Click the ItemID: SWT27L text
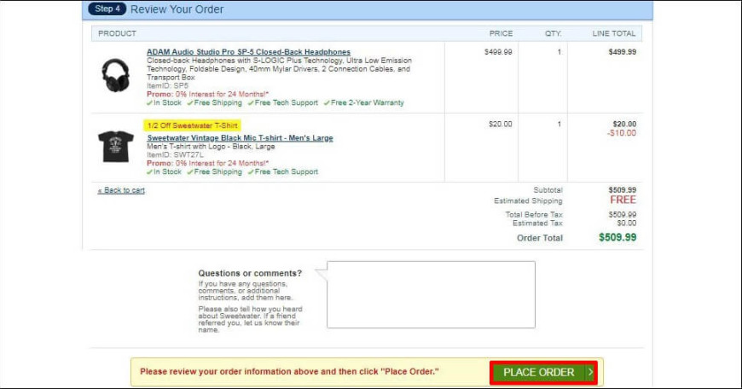Viewport: 742px width, 389px height. (175, 154)
